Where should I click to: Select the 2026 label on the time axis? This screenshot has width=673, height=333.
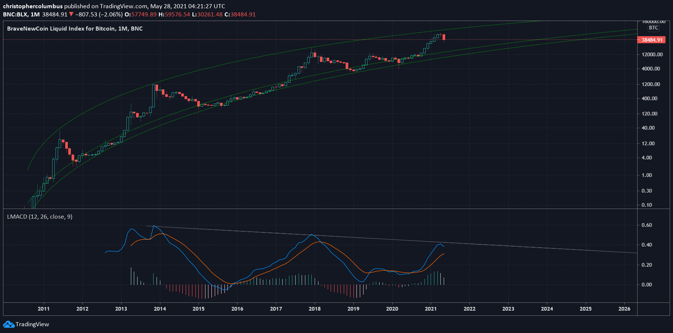coord(625,308)
